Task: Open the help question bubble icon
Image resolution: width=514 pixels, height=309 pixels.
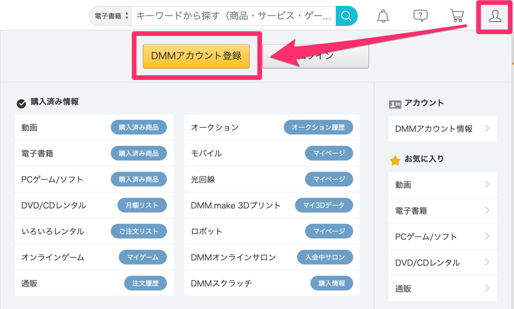Action: [x=420, y=15]
